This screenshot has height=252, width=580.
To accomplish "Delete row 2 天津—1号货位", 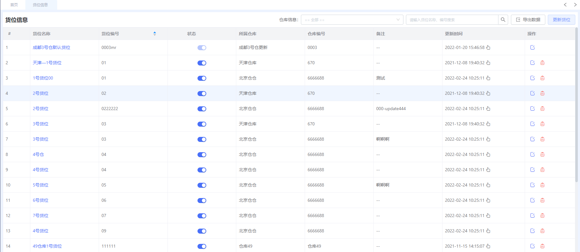I will point(542,63).
